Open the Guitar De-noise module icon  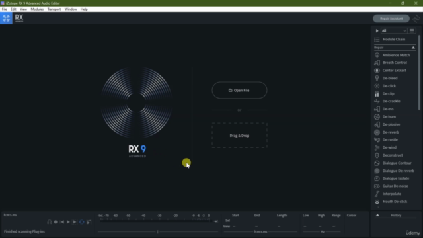coord(377,186)
